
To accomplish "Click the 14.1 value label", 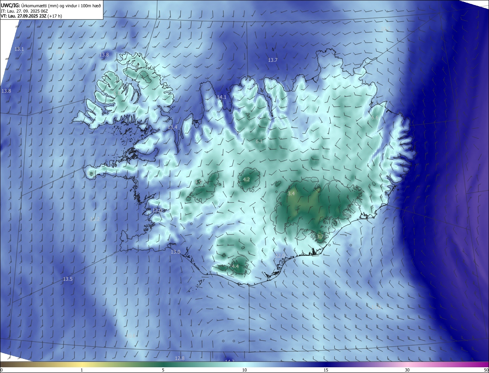I will pos(222,97).
